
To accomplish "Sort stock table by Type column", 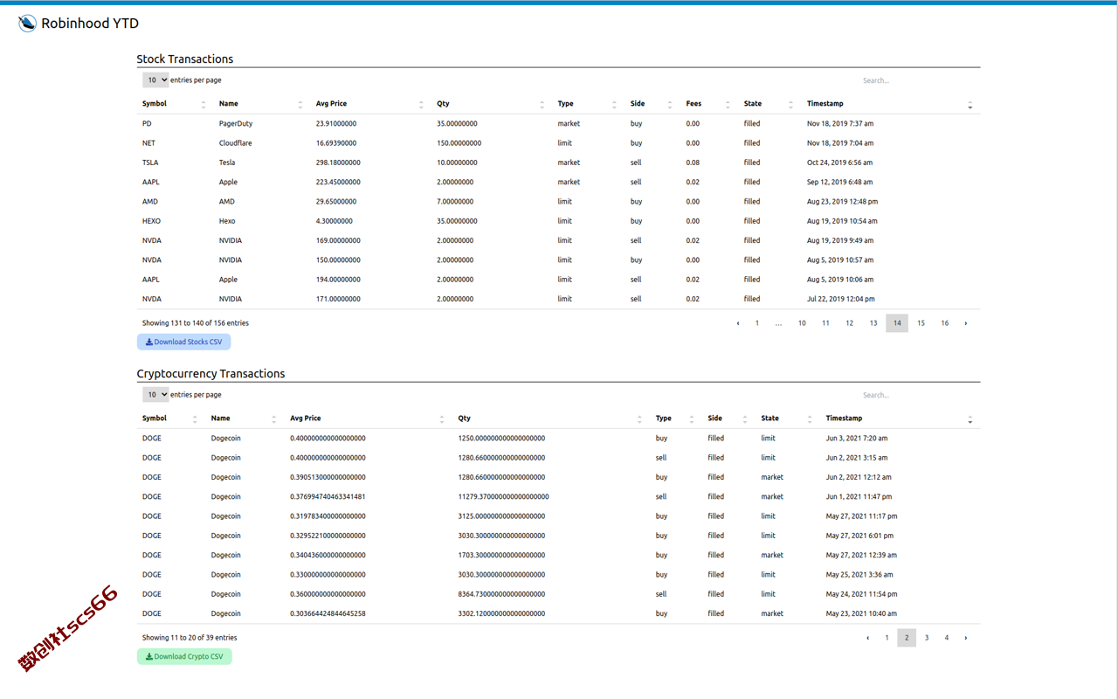I will tap(588, 104).
